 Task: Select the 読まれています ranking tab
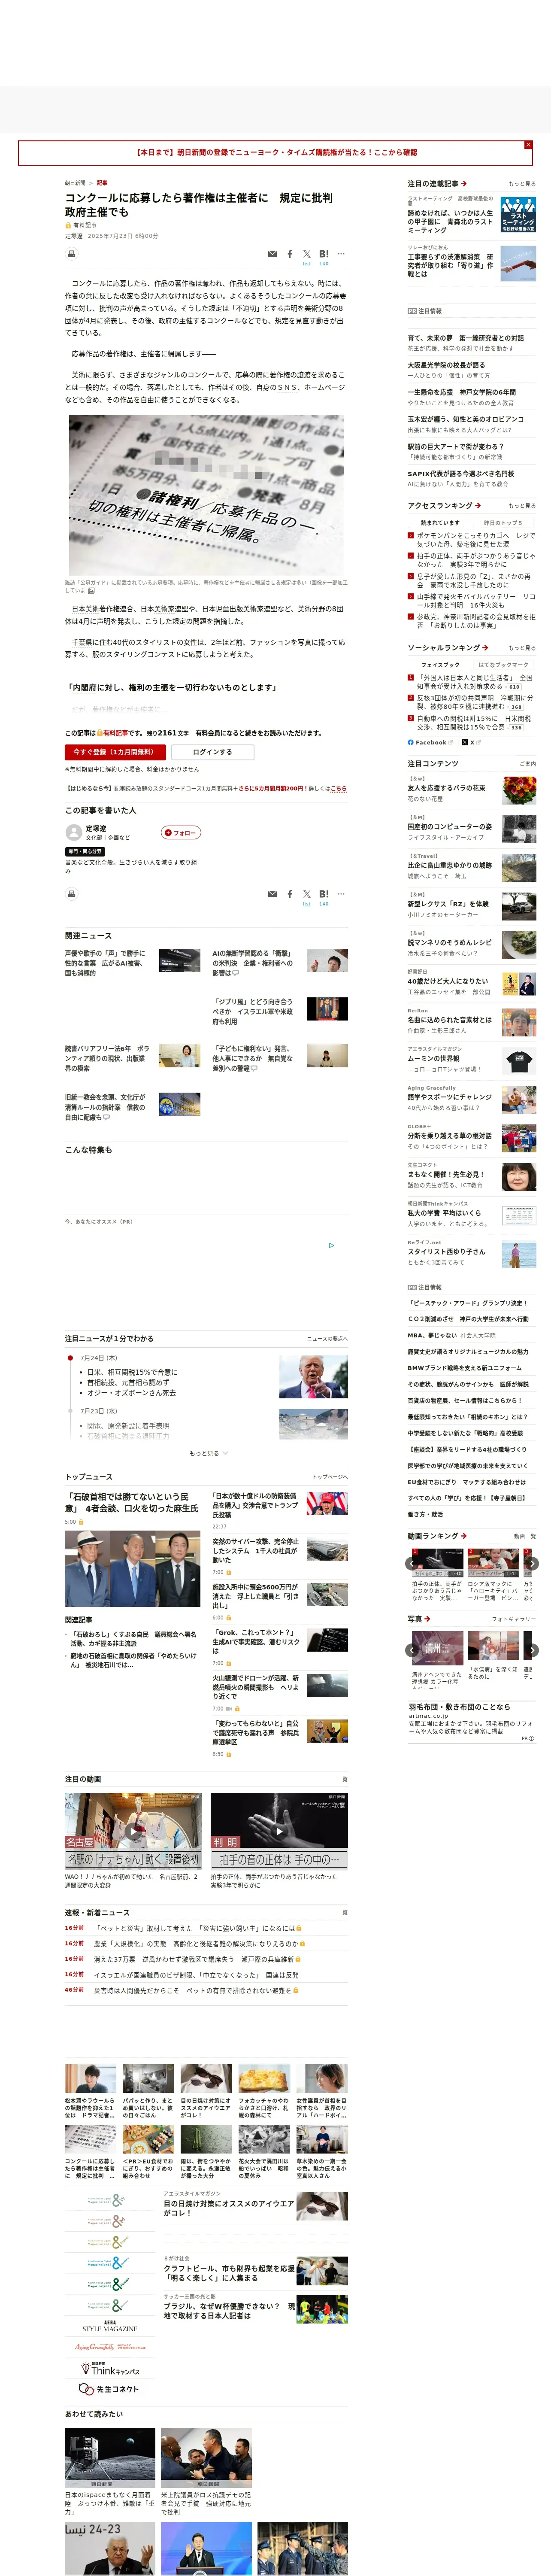(x=440, y=522)
